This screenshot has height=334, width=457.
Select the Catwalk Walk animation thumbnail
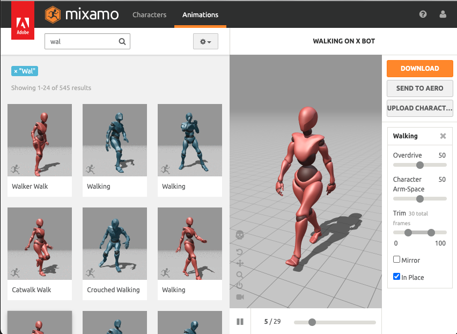pos(40,243)
